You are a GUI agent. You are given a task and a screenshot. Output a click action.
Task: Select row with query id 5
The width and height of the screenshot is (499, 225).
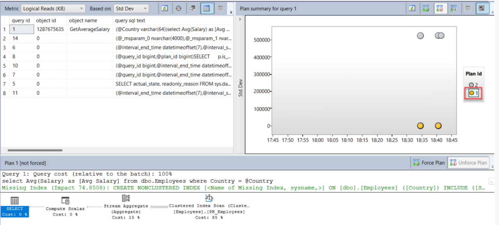(x=117, y=84)
